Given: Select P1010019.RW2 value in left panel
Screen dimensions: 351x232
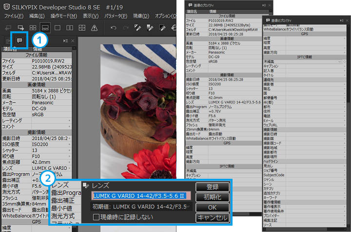Looking at the screenshot, I should [x=48, y=61].
